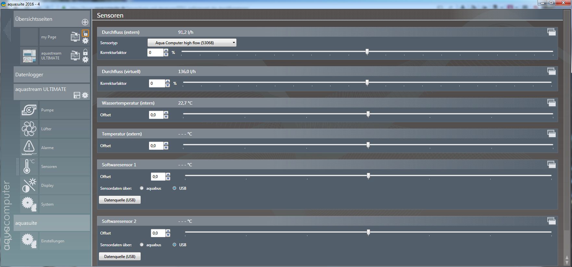572x267 pixels.
Task: Click the Softwaresensor 2 Offset input field
Action: coord(158,233)
